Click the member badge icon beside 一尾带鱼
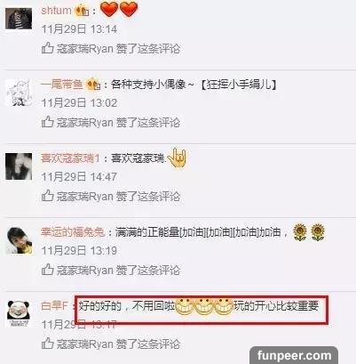The image size is (356, 364). [93, 85]
